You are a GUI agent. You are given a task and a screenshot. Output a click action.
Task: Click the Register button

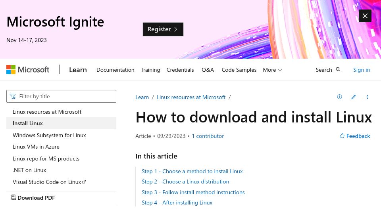point(163,29)
